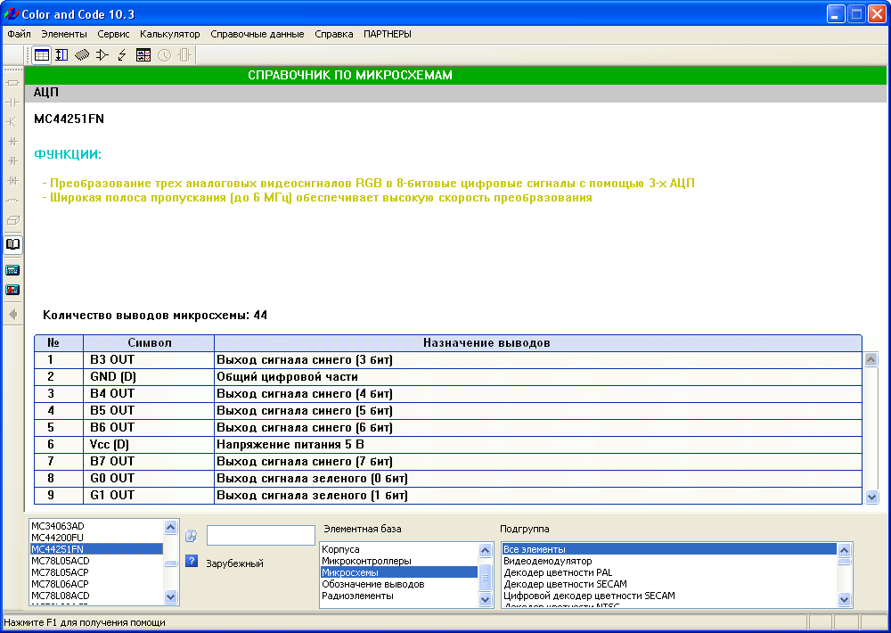891x633 pixels.
Task: Choose Обозначение выводов in the Элементная база list
Action: (x=399, y=584)
